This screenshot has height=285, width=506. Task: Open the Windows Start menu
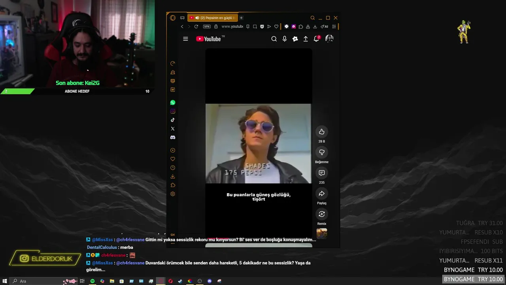tap(5, 281)
